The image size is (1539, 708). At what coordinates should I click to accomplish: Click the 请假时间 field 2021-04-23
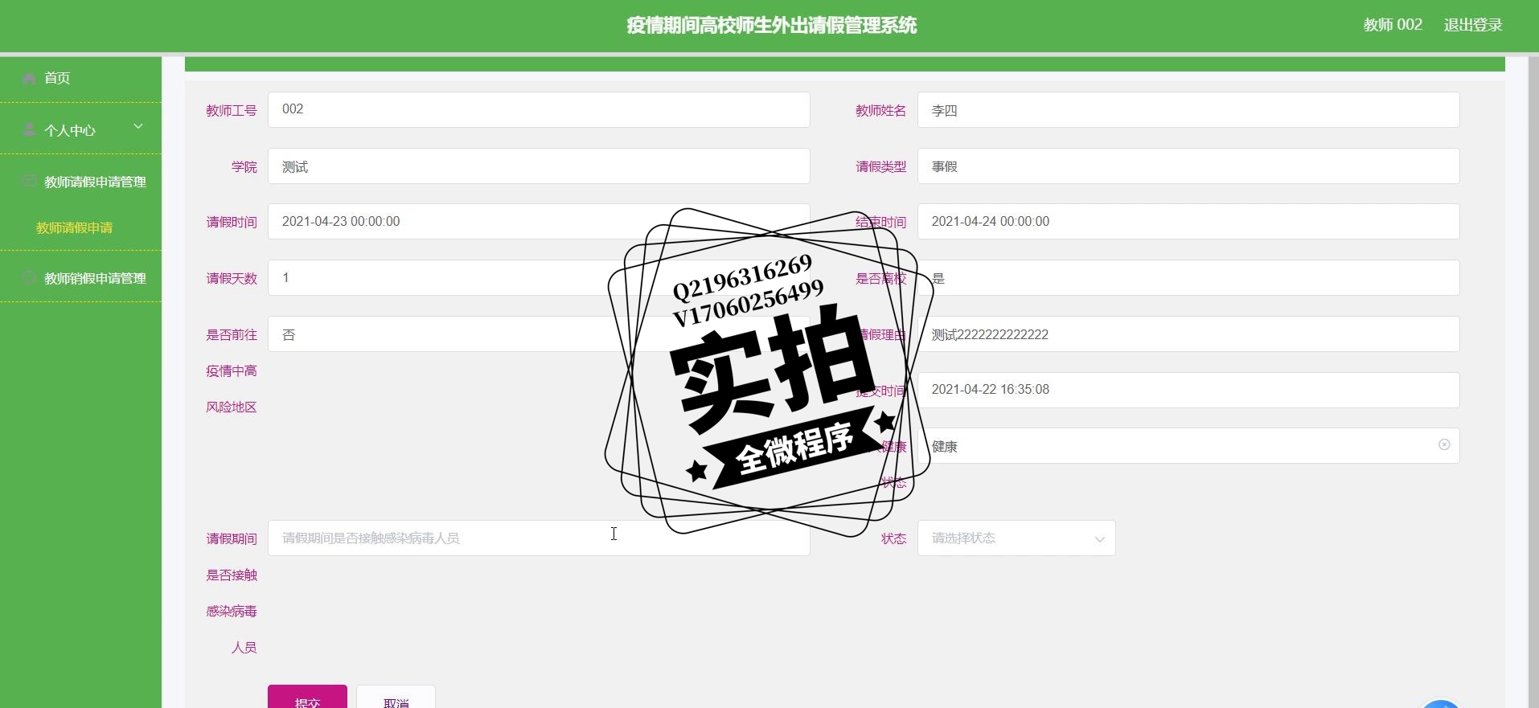539,221
